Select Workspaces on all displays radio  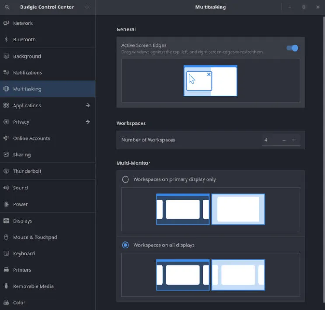125,245
